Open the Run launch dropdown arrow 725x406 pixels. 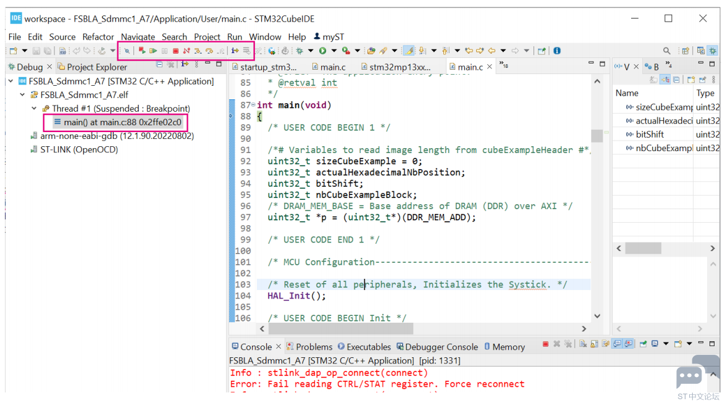[334, 51]
